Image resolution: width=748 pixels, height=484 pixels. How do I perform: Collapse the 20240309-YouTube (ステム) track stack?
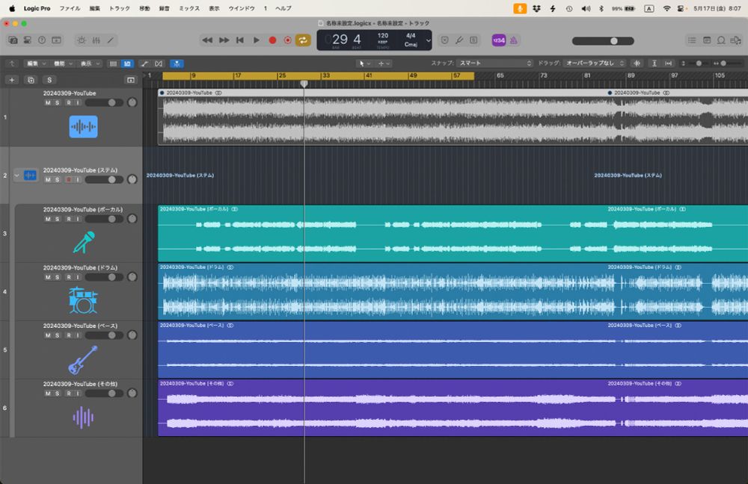pyautogui.click(x=16, y=176)
